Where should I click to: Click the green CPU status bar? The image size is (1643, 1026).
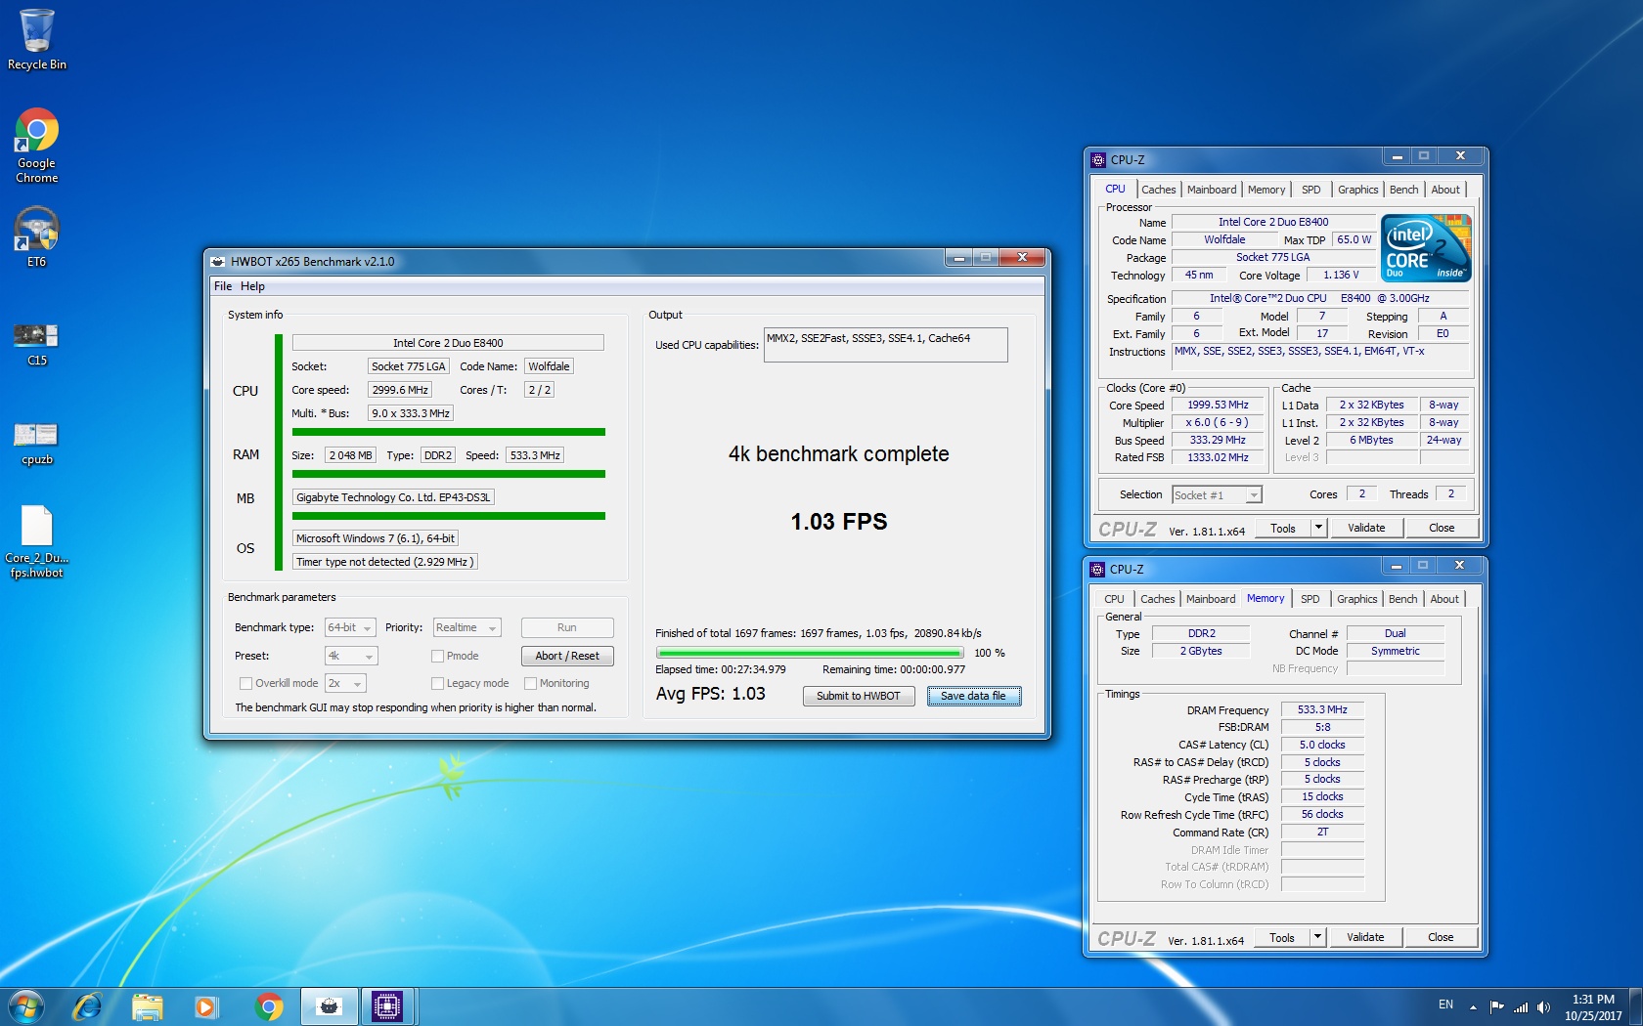(449, 432)
